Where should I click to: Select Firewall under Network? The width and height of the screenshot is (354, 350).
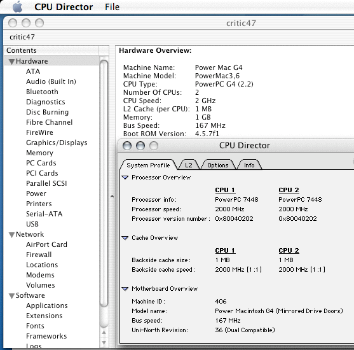(x=39, y=255)
